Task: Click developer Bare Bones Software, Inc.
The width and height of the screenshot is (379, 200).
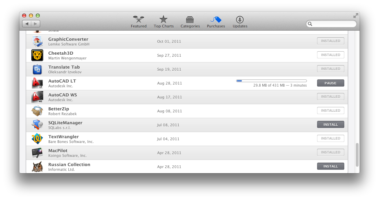Action: 71,142
